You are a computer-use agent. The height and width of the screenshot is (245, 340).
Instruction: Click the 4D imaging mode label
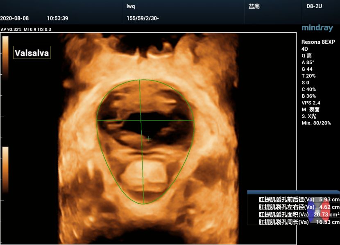point(305,49)
